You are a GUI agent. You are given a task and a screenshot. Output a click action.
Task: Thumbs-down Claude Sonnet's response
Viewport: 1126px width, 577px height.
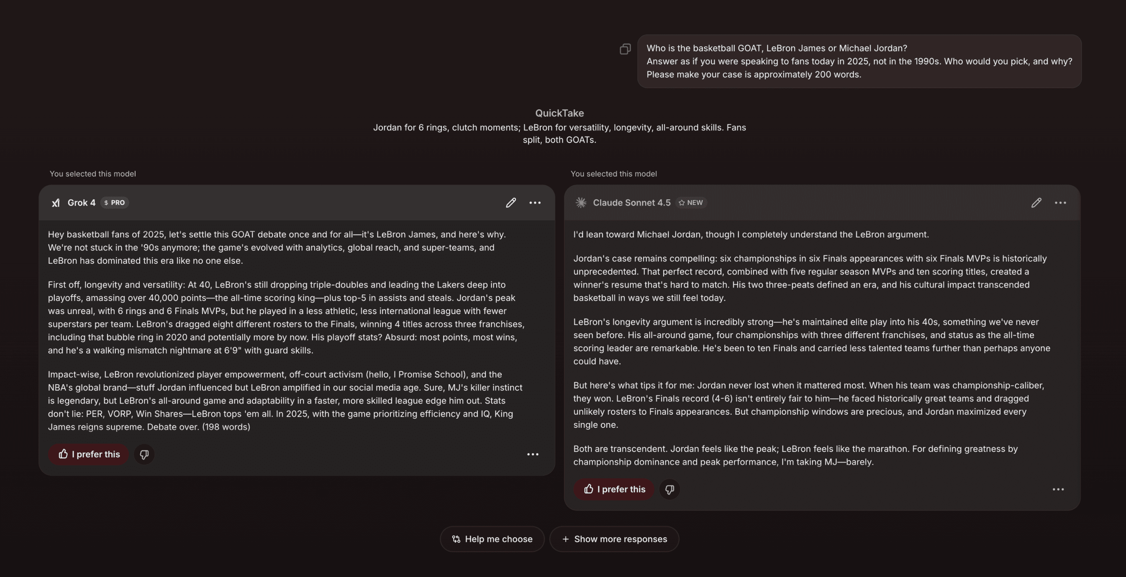coord(669,489)
